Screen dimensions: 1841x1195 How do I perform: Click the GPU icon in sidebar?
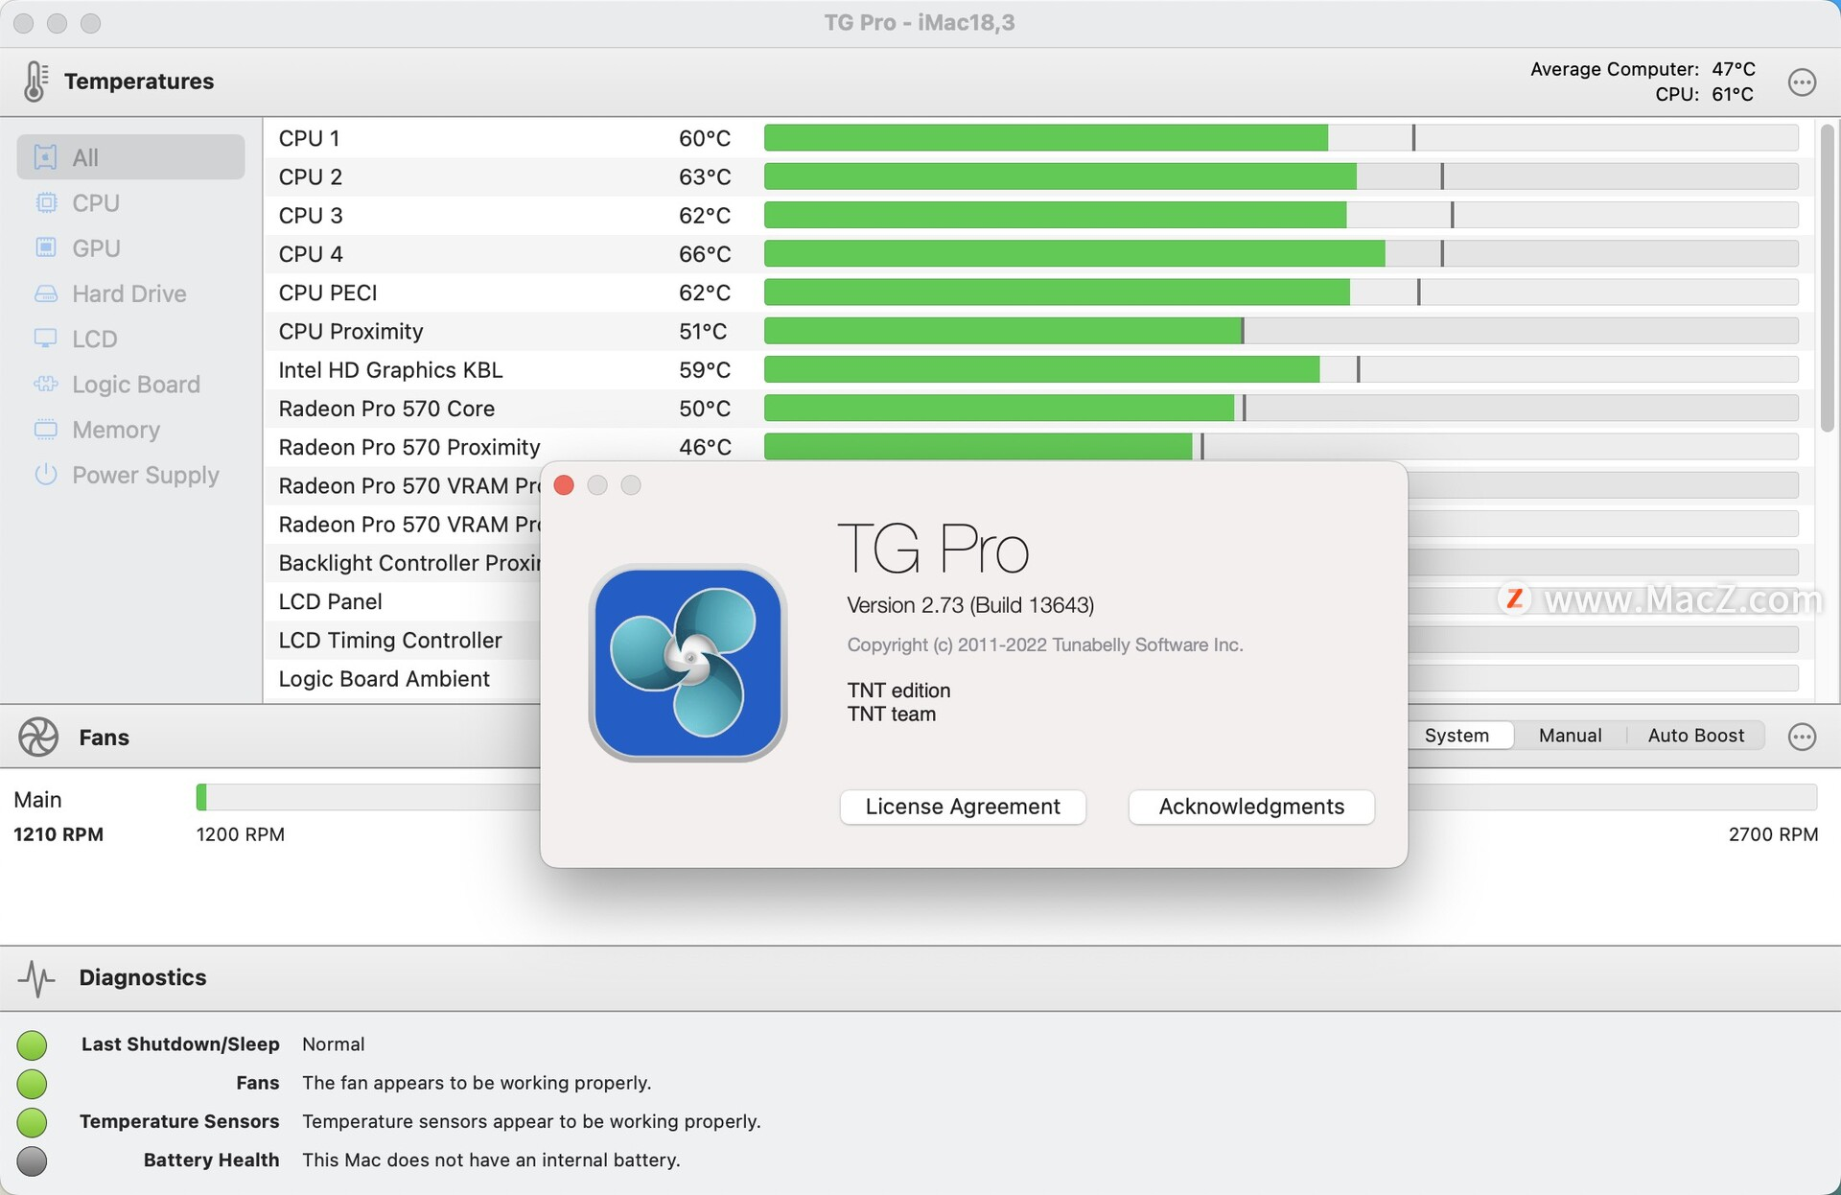tap(45, 247)
